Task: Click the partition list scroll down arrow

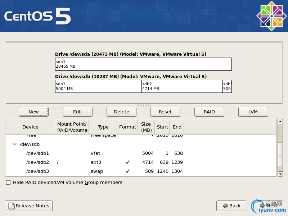Action: 280,174
